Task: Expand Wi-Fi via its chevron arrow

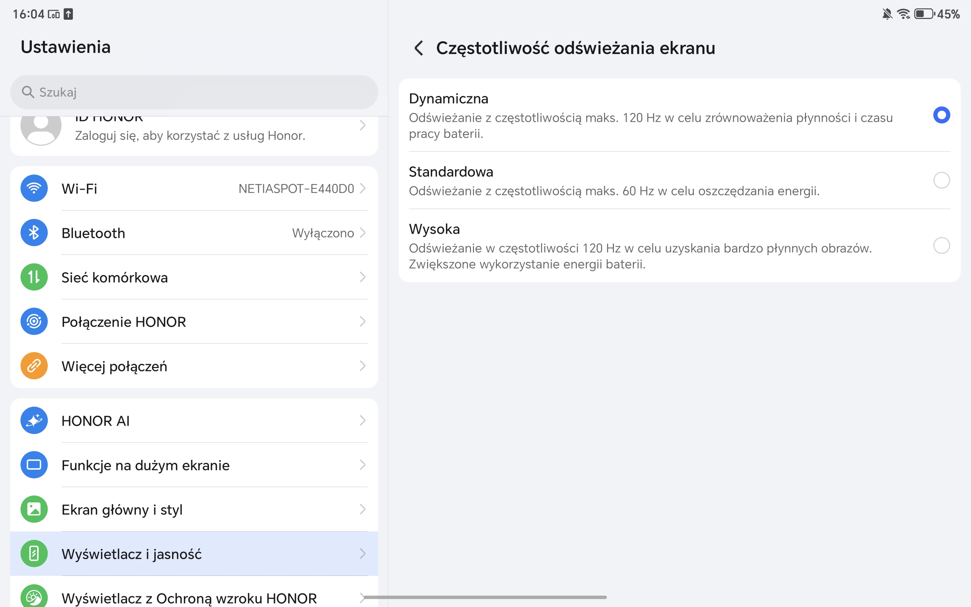Action: (x=363, y=188)
